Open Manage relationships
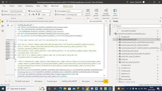162x91 pixels. click(106, 12)
